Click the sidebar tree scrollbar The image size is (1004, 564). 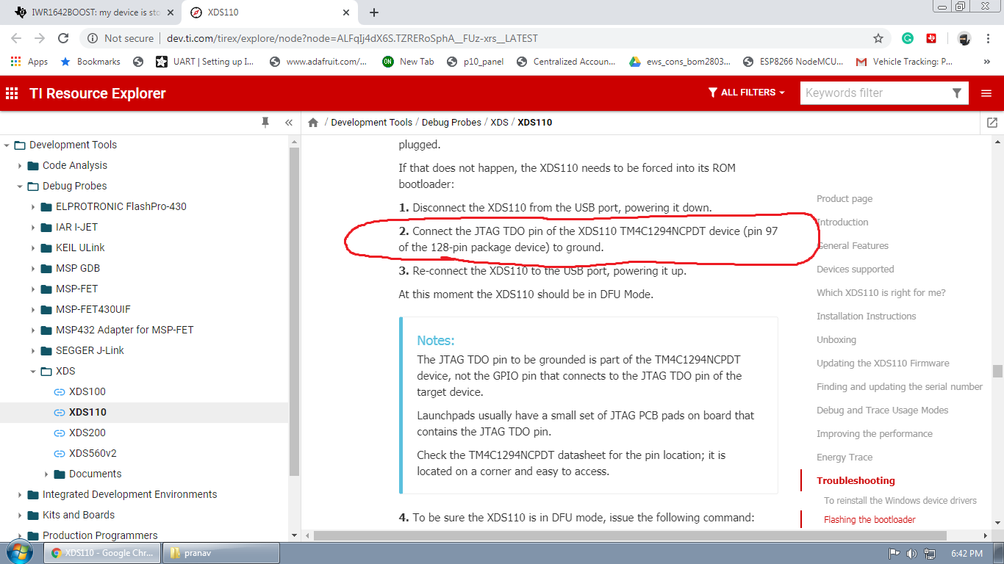coord(295,312)
